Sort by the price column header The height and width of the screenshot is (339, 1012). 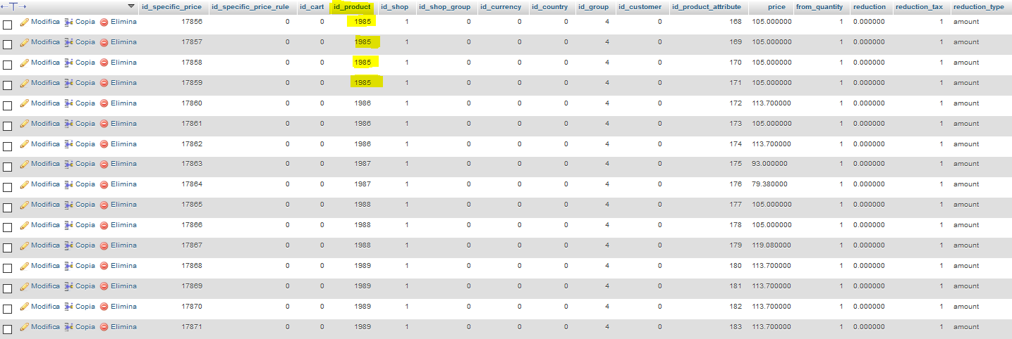click(x=776, y=7)
